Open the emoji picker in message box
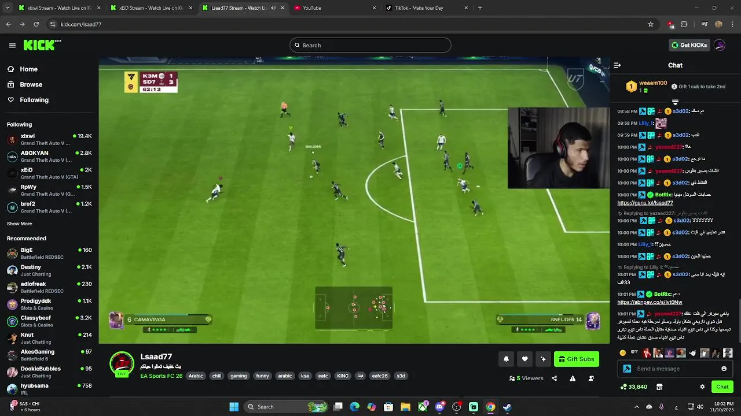The width and height of the screenshot is (741, 416). [x=724, y=369]
